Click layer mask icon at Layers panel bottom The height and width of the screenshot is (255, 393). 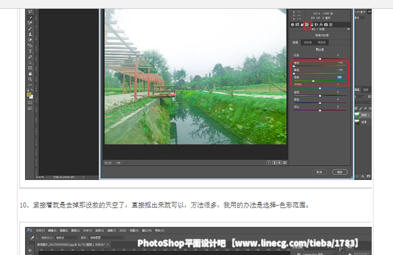(369, 176)
